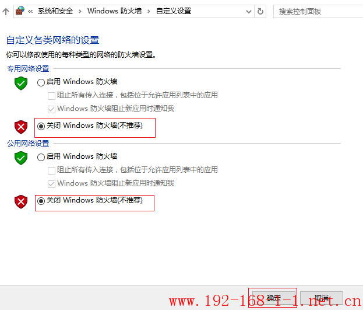Viewport: 363px width, 310px height.
Task: Expand chevron after Windows 防火墙 breadcrumb
Action: (149, 11)
